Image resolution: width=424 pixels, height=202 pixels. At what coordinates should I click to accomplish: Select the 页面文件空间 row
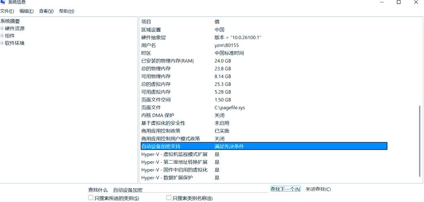coord(264,100)
